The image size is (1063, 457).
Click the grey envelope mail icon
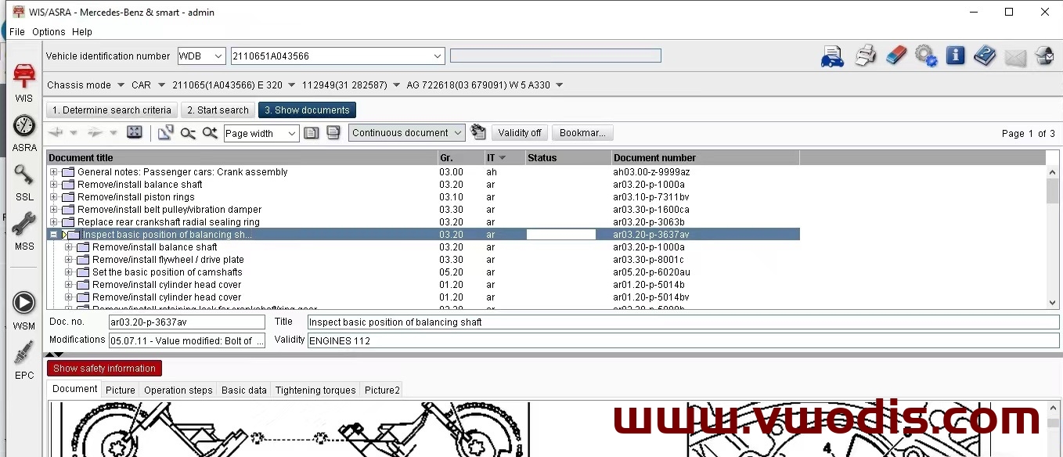(1015, 57)
